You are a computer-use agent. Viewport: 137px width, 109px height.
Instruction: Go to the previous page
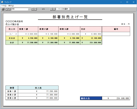click(35, 9)
